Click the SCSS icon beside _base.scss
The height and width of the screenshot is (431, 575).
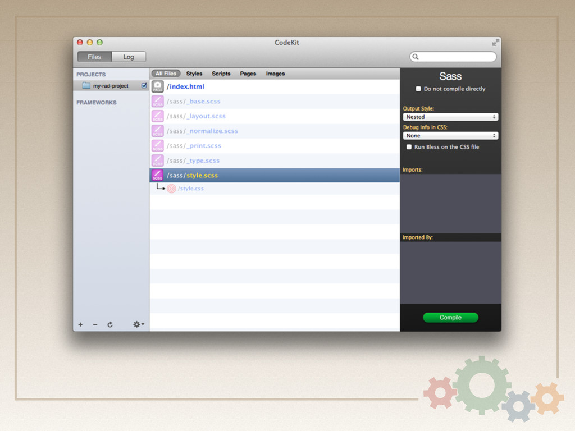coord(158,101)
